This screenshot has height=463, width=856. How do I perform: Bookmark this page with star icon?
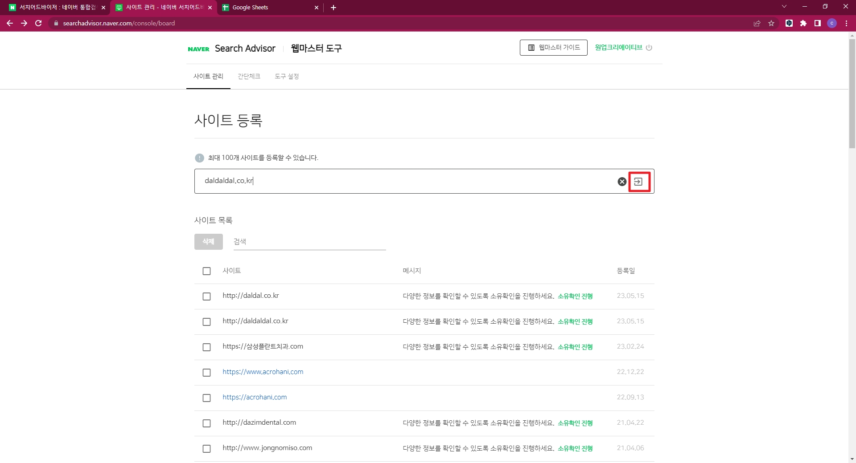pos(771,23)
